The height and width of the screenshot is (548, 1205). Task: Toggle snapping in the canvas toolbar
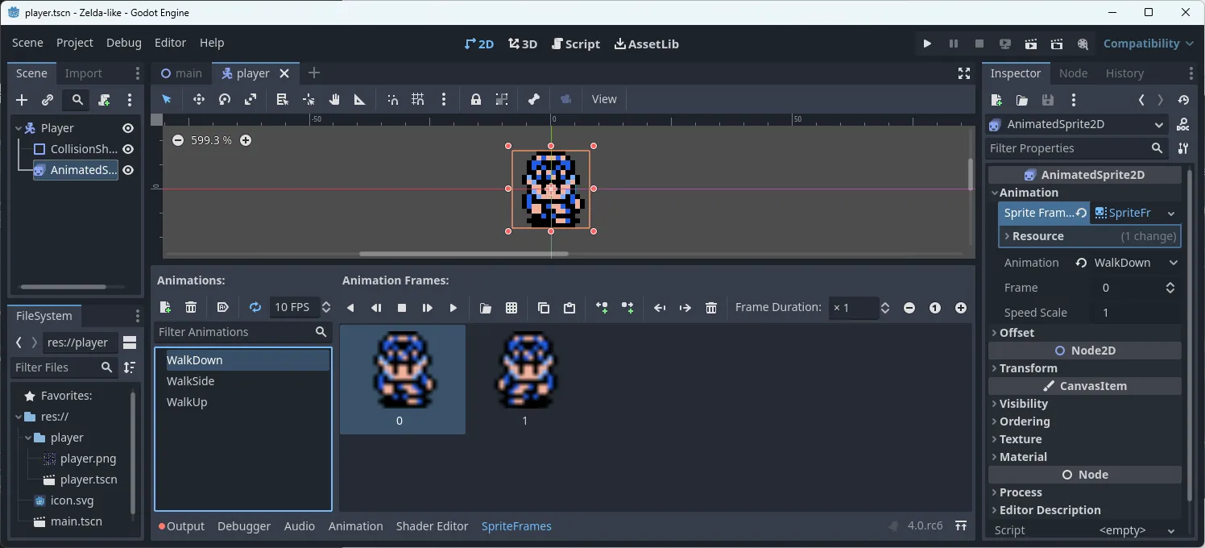click(x=392, y=99)
